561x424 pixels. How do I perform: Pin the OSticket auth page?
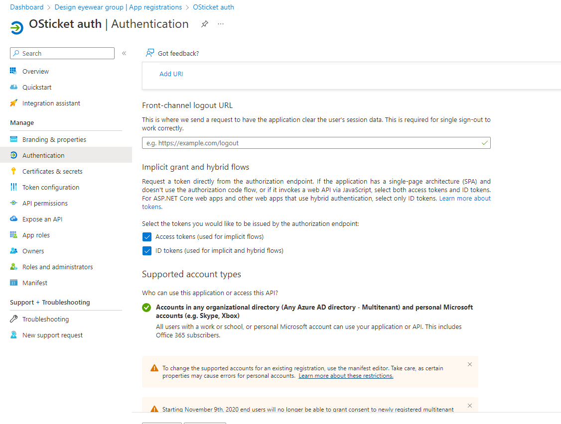[x=204, y=24]
